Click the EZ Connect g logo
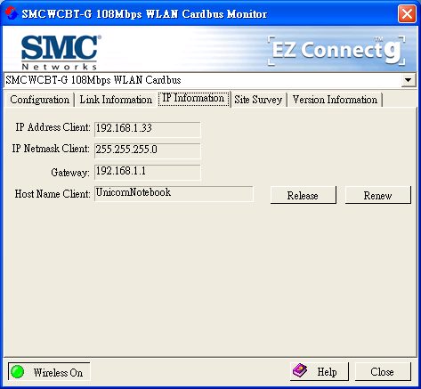This screenshot has width=421, height=389. click(x=336, y=51)
